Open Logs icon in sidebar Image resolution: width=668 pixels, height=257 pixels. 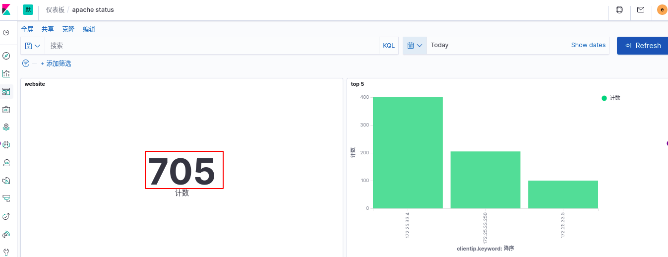click(x=6, y=181)
